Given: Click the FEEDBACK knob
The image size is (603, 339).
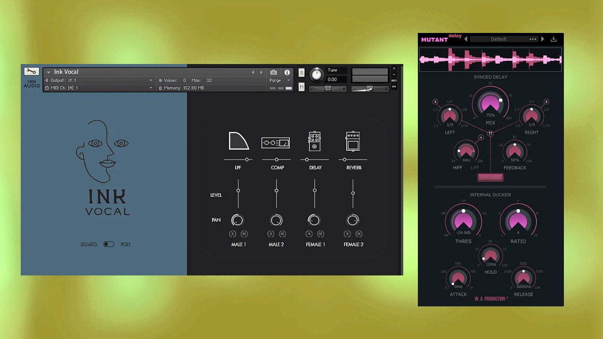Looking at the screenshot, I should point(514,152).
